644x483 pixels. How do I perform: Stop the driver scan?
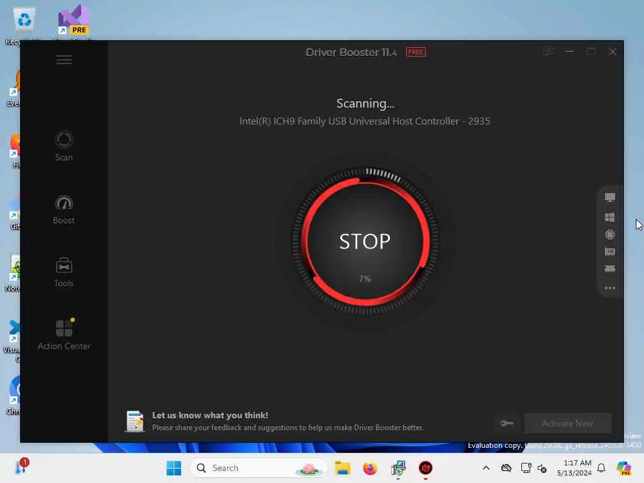[365, 241]
